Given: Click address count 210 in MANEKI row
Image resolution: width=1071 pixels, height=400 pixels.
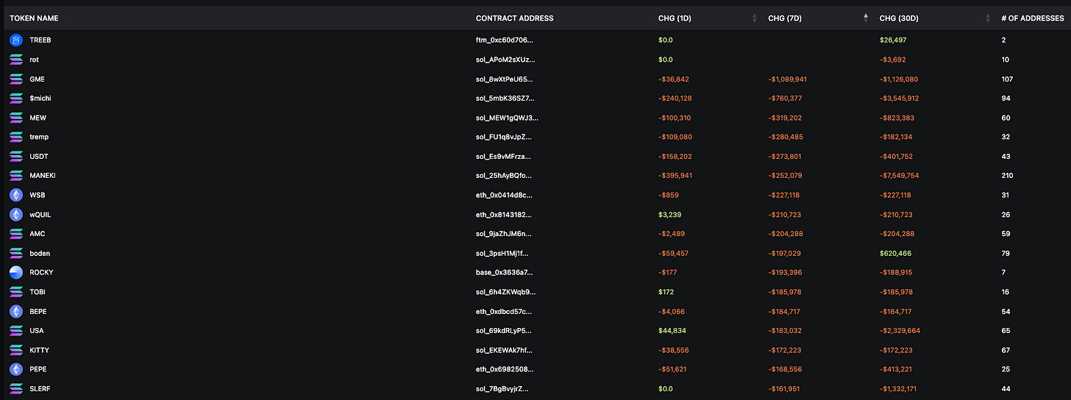Looking at the screenshot, I should [1007, 176].
